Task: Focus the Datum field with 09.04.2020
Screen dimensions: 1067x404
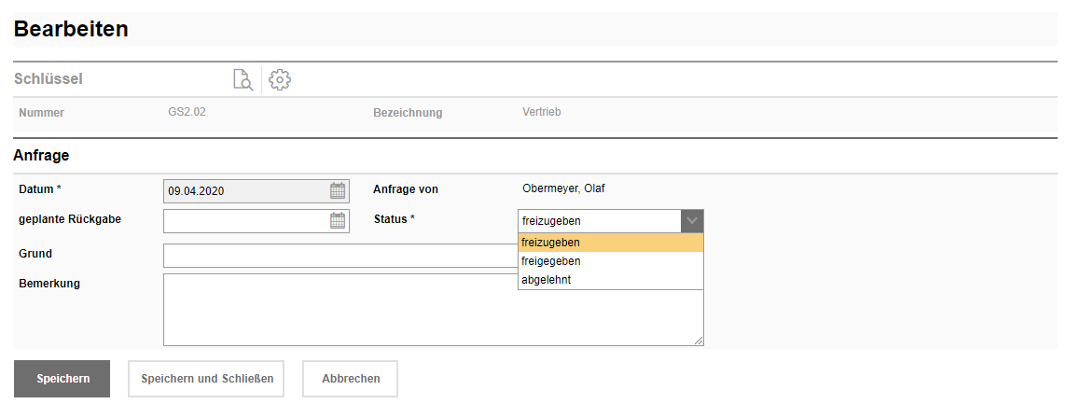Action: pos(256,191)
